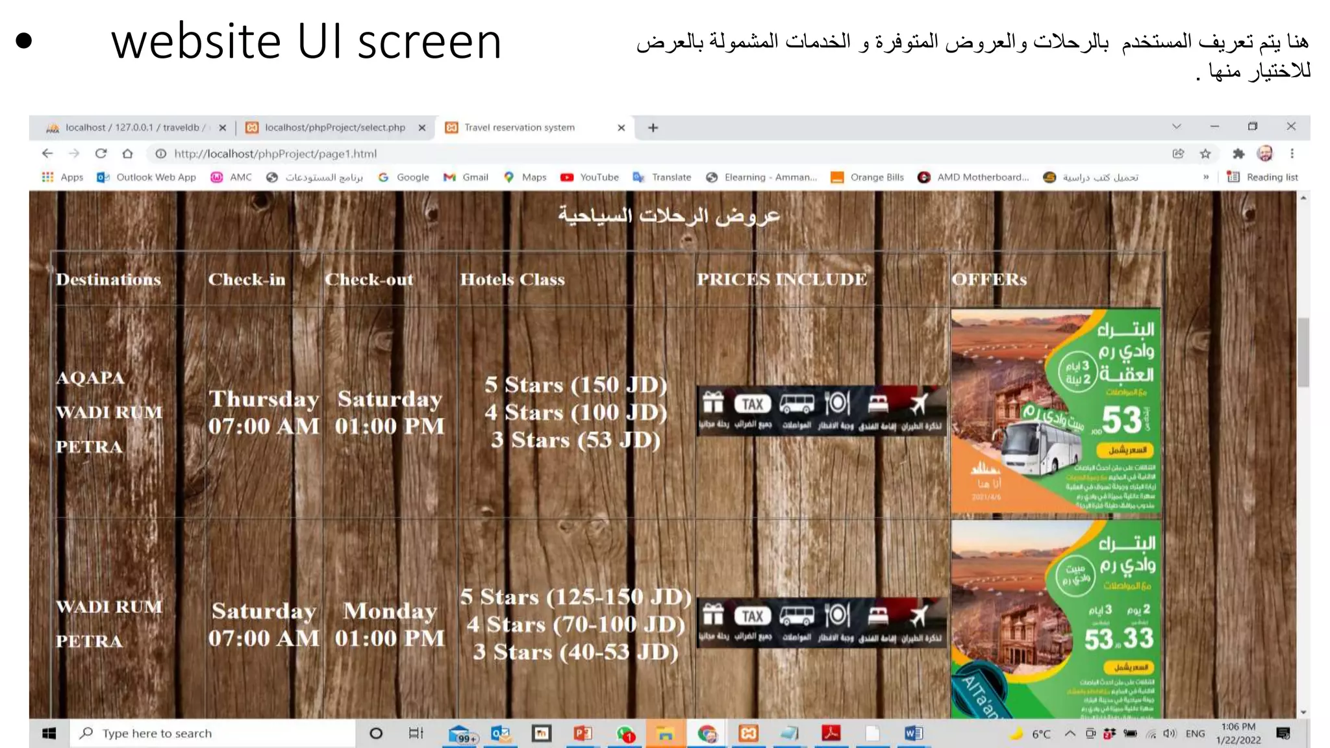Click the share page icon
1330x748 pixels.
tap(1178, 154)
